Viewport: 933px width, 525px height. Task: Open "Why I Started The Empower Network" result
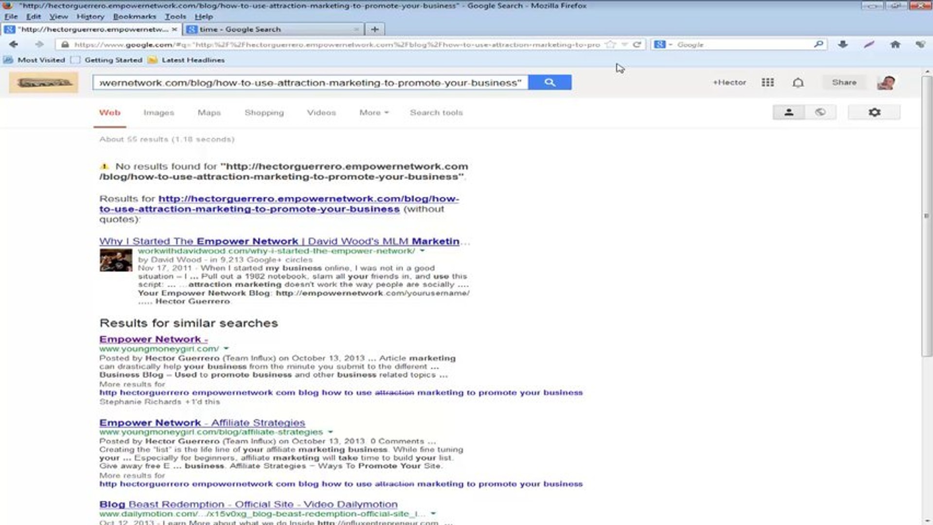tap(284, 241)
